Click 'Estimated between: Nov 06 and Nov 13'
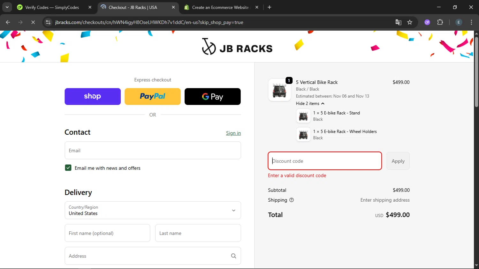 coord(332,96)
